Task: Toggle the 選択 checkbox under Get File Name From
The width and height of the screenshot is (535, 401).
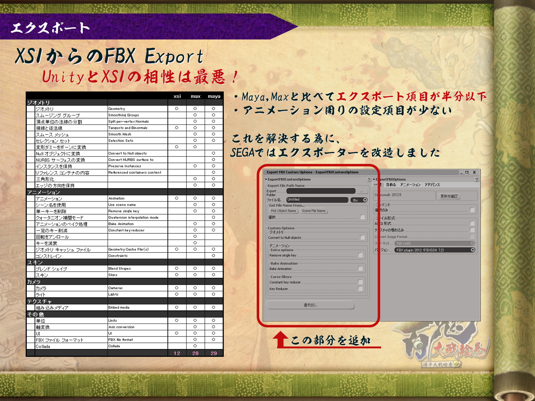Action: (x=363, y=217)
